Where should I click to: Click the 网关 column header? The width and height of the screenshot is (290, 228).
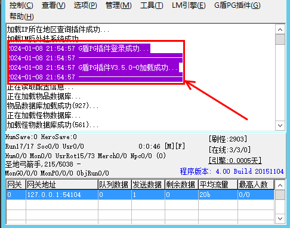(16, 184)
